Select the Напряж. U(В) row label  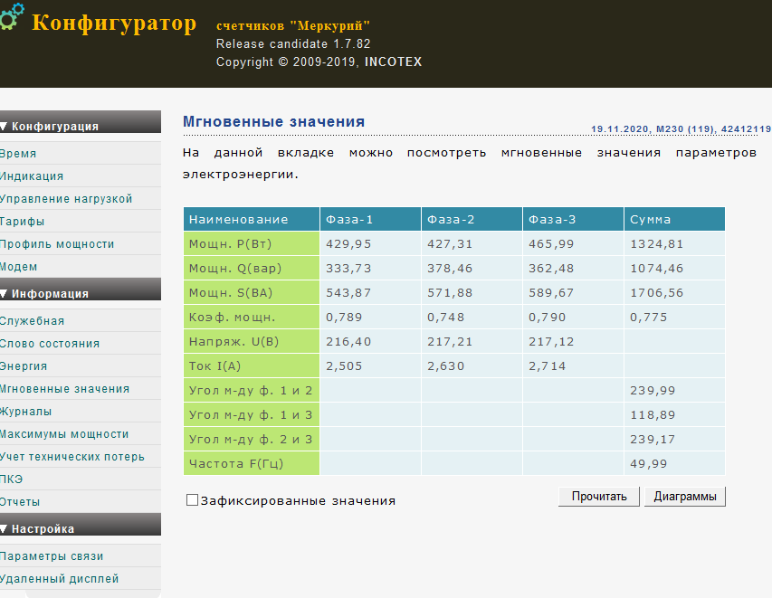pyautogui.click(x=252, y=342)
